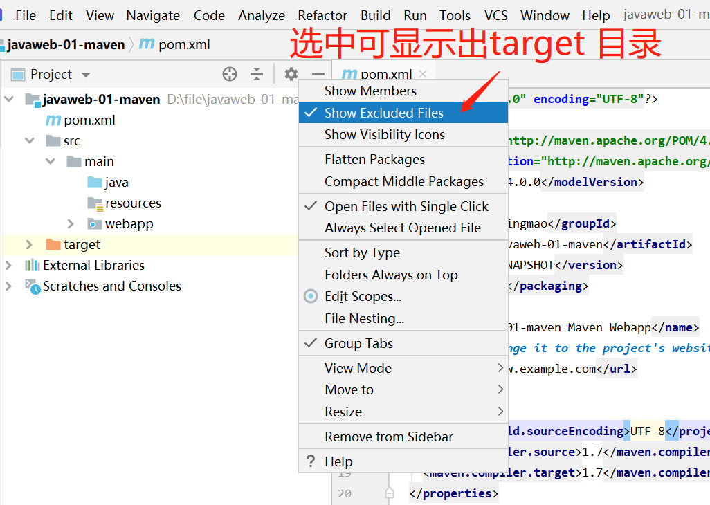Toggle Compact Middle Packages option

[403, 181]
